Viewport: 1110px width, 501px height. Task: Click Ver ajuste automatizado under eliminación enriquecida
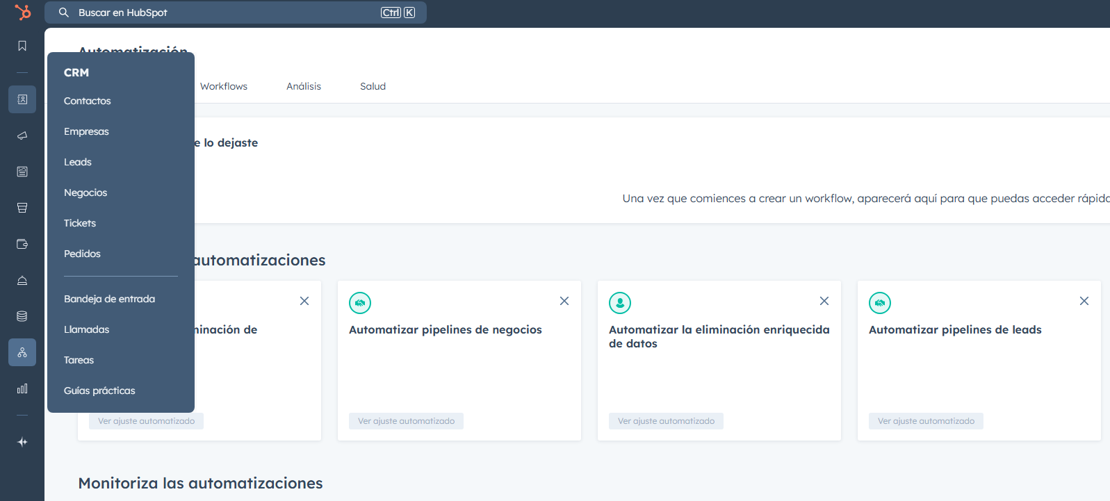[x=666, y=421]
